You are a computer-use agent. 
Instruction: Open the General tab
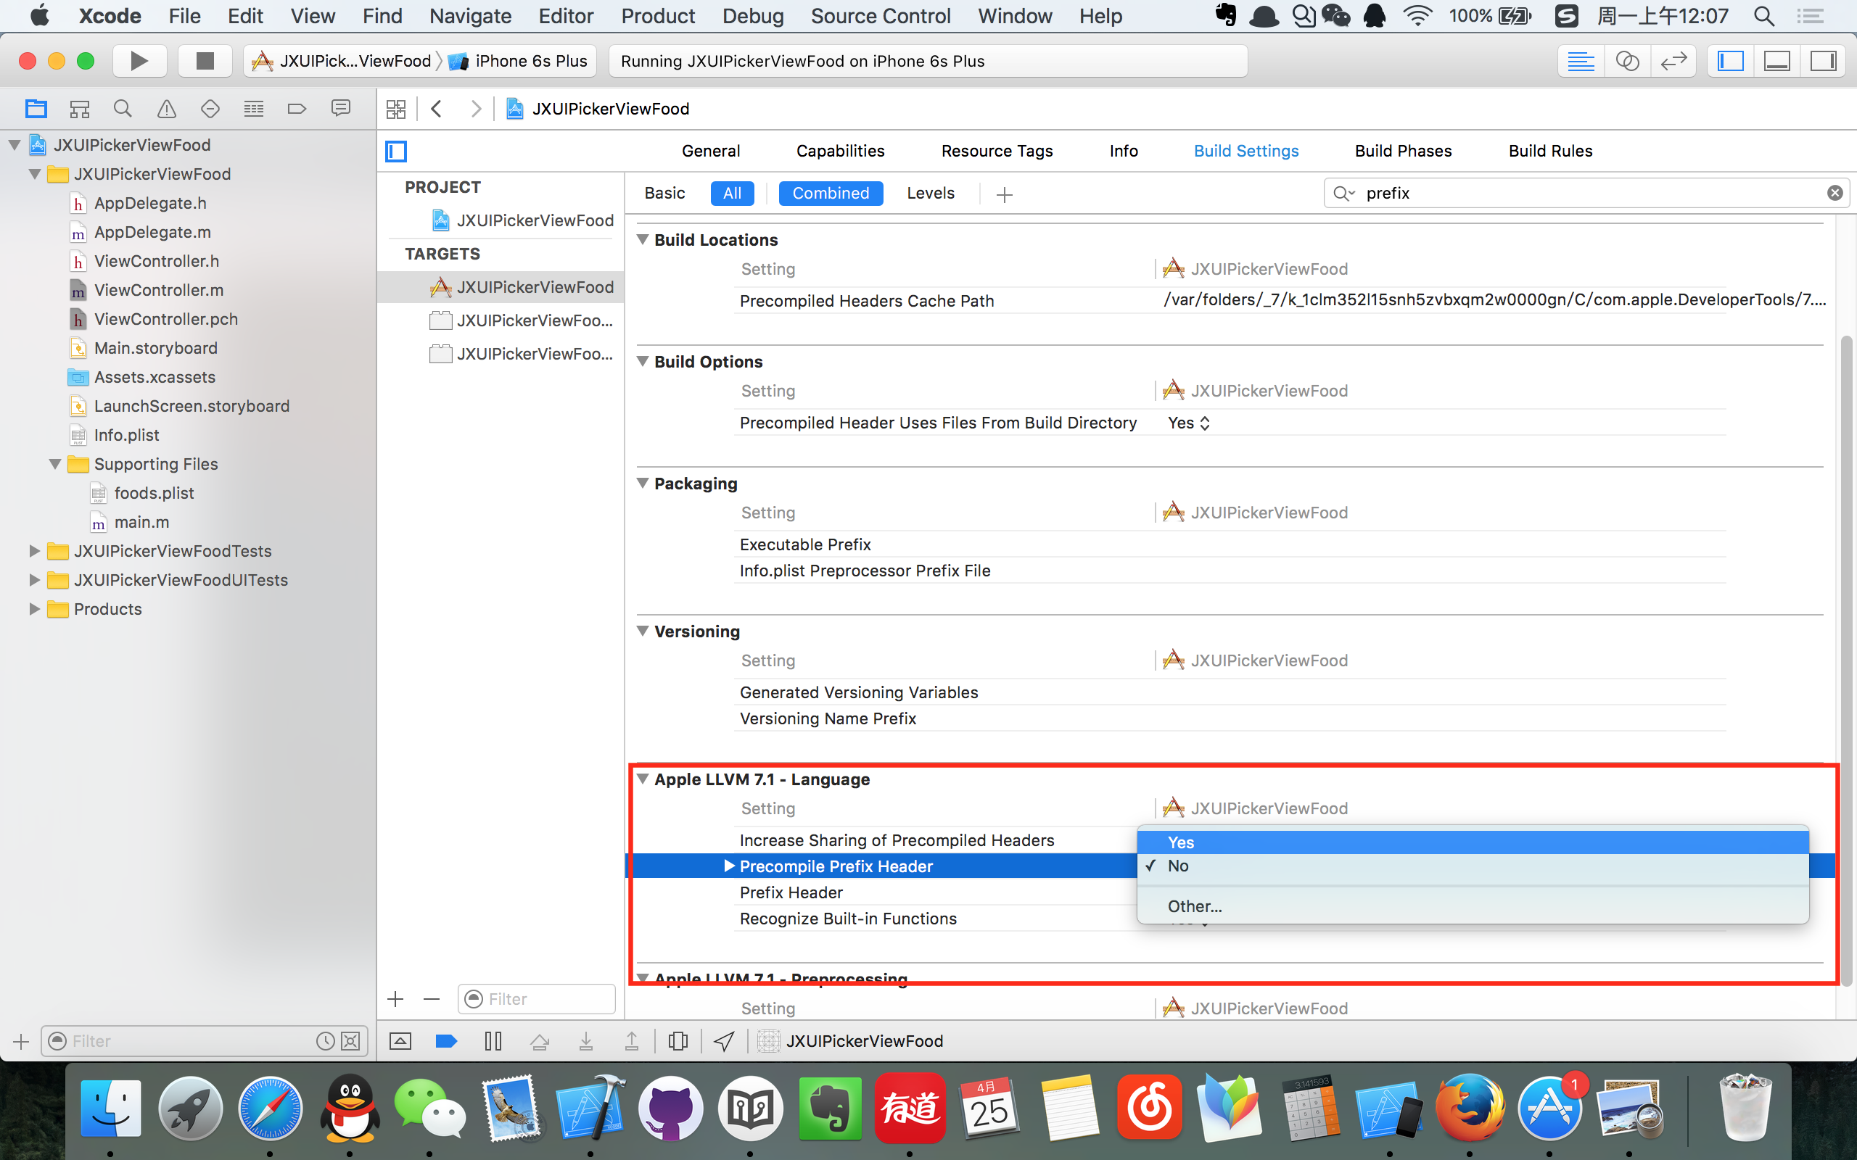tap(711, 151)
